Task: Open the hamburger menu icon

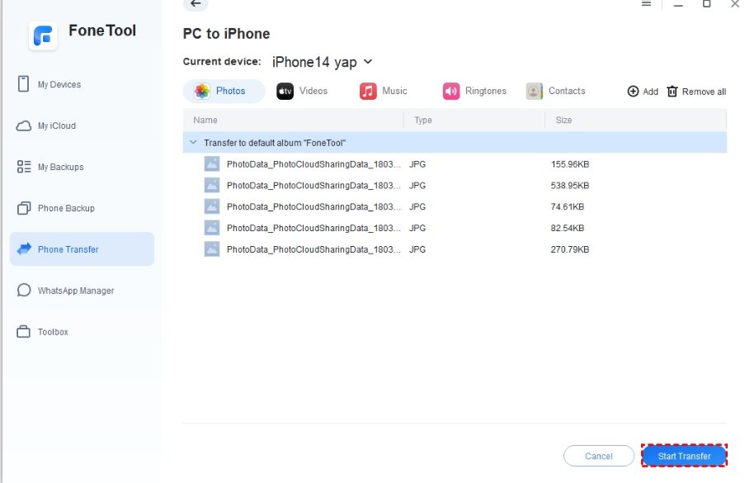Action: tap(646, 4)
